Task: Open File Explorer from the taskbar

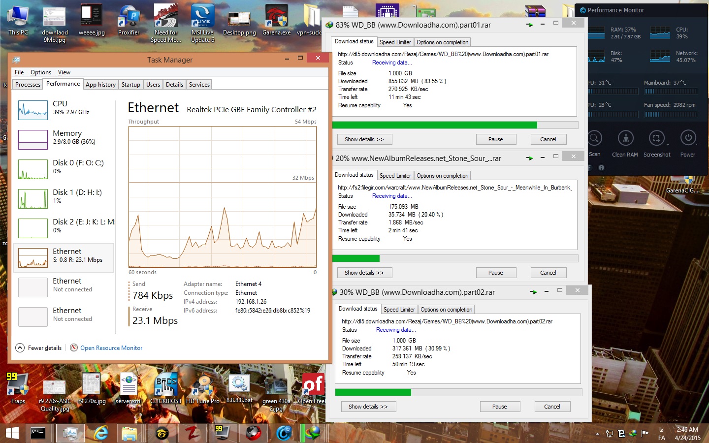Action: click(129, 433)
